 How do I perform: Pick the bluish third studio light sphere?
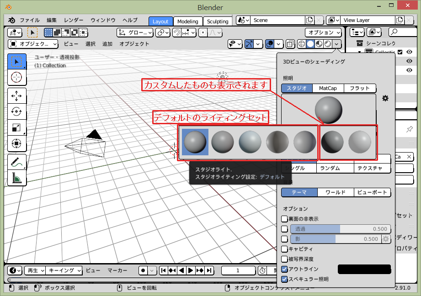[250, 142]
